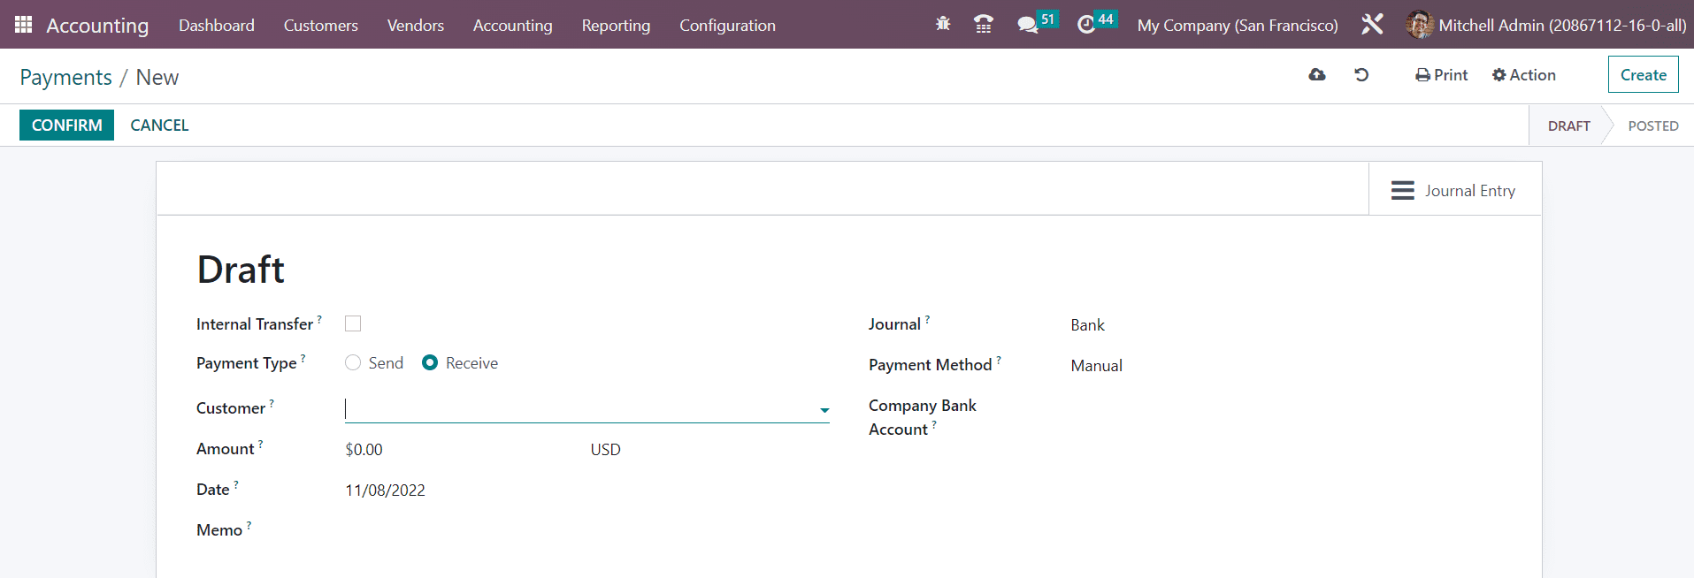The height and width of the screenshot is (578, 1694).
Task: Open the Configuration menu
Action: [x=727, y=25]
